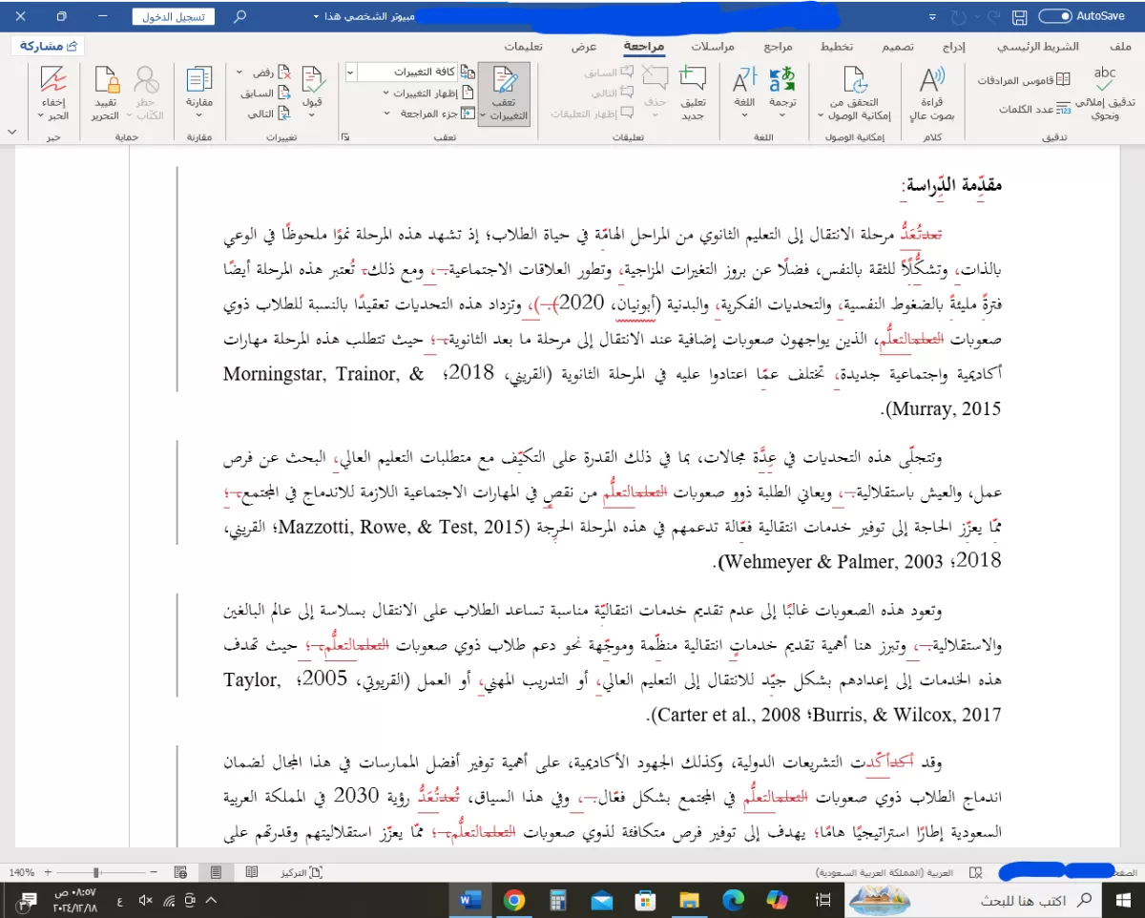Switch to the View (عرض) tab
This screenshot has height=918, width=1145.
pyautogui.click(x=584, y=47)
